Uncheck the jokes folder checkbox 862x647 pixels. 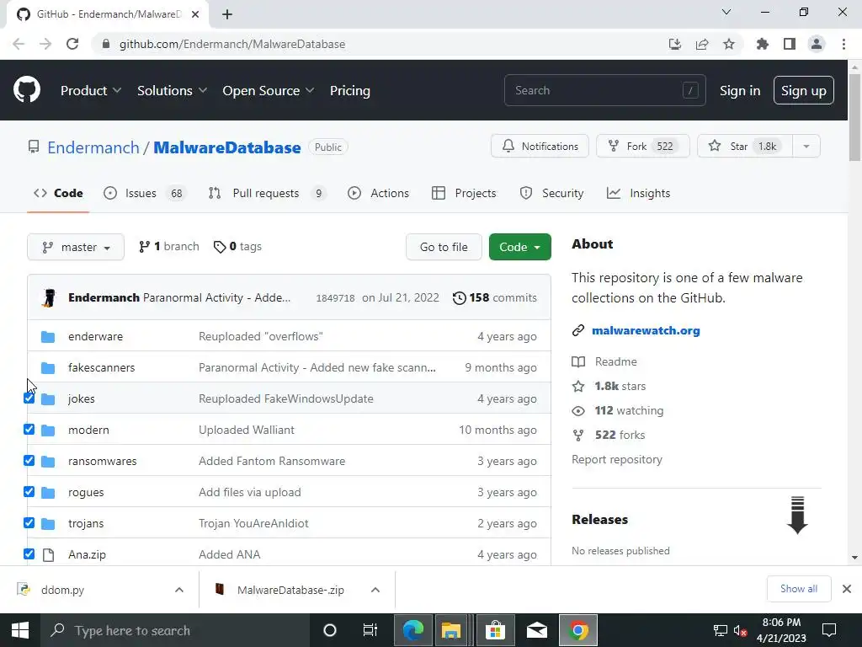click(29, 398)
